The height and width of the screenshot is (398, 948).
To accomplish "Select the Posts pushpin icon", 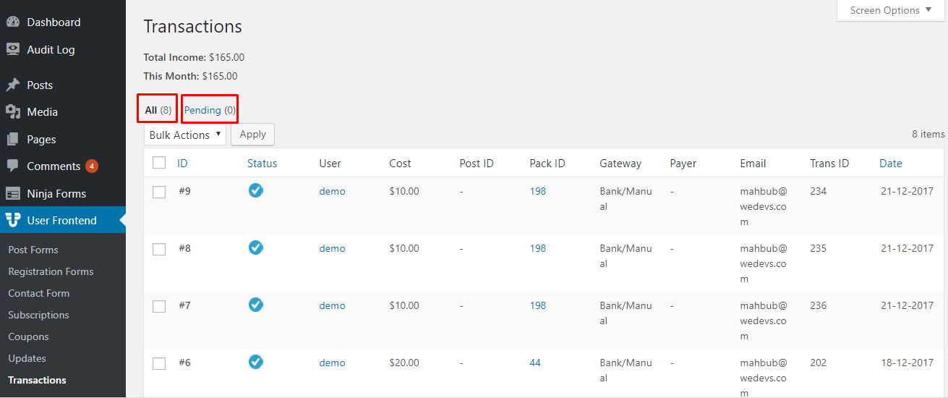I will coord(13,85).
